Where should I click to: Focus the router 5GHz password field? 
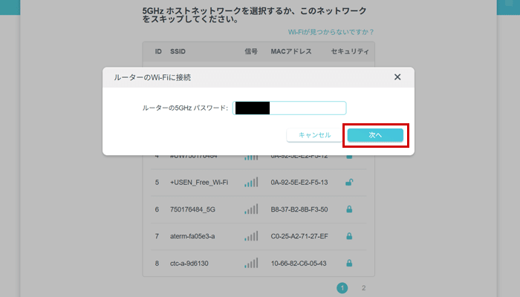(289, 108)
